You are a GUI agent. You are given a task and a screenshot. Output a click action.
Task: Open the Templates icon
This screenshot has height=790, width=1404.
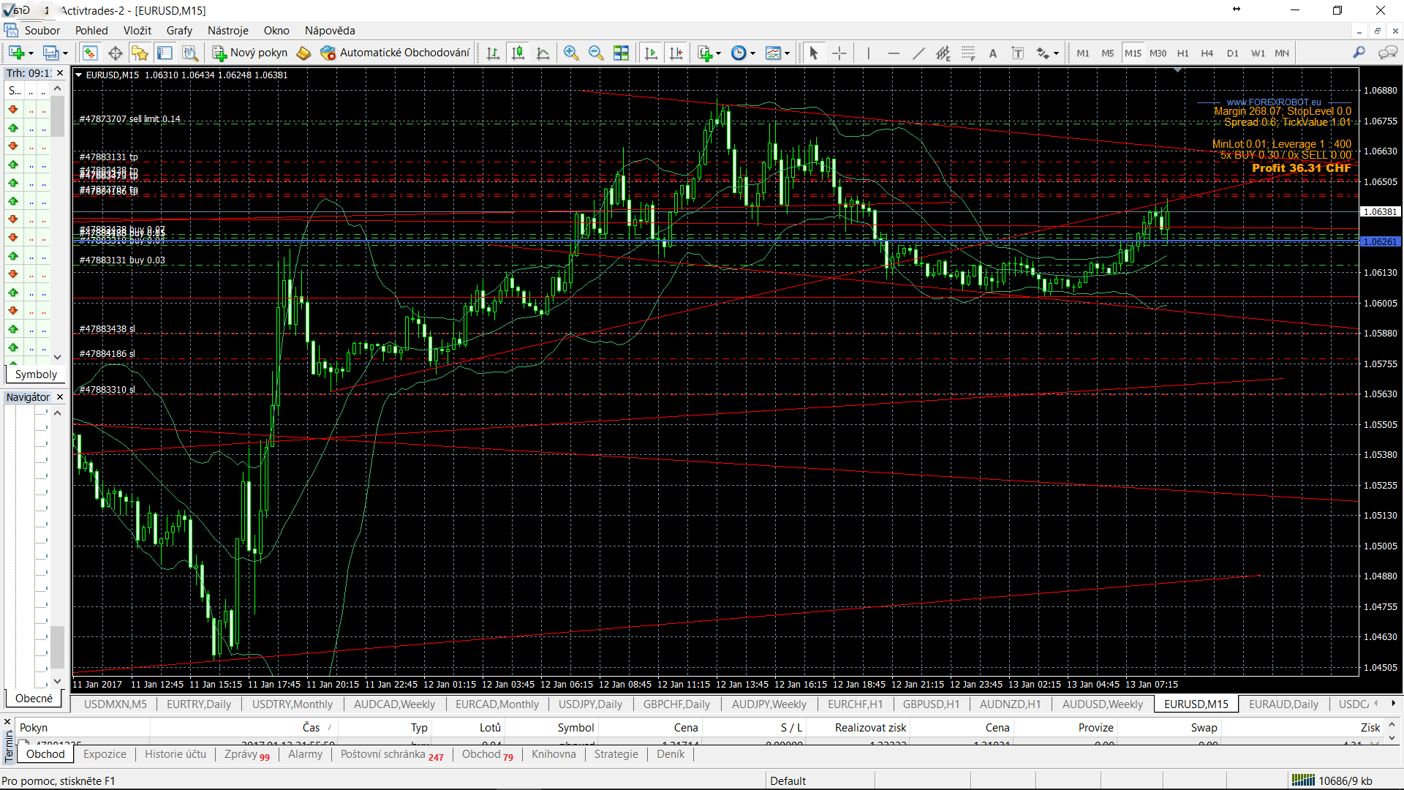[773, 53]
